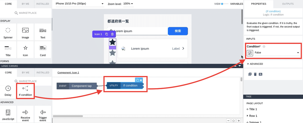The image size is (303, 123).
Task: Click the (If condition) link in properties header
Action: click(273, 11)
